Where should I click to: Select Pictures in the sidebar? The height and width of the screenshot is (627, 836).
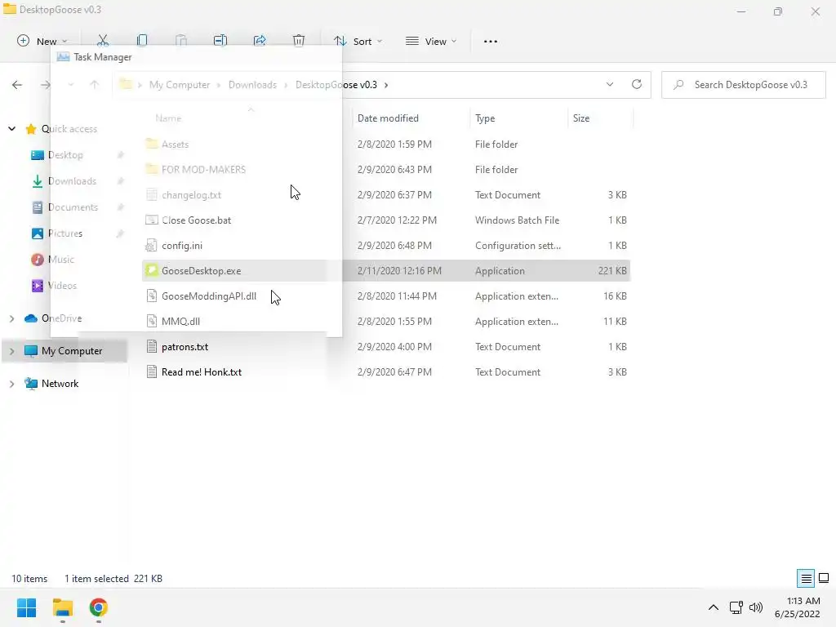65,233
